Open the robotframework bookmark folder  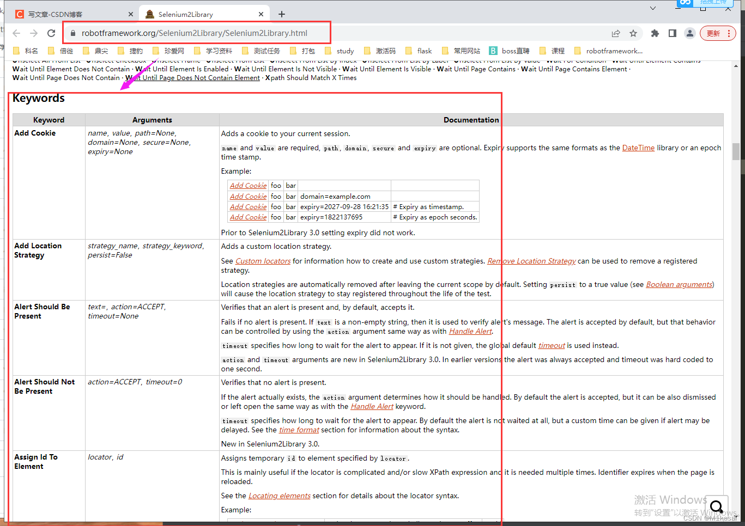pos(609,51)
